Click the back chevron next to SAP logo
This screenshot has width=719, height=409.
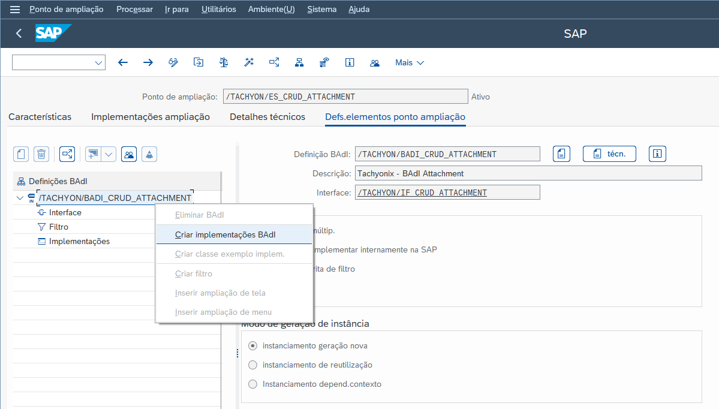pos(19,33)
